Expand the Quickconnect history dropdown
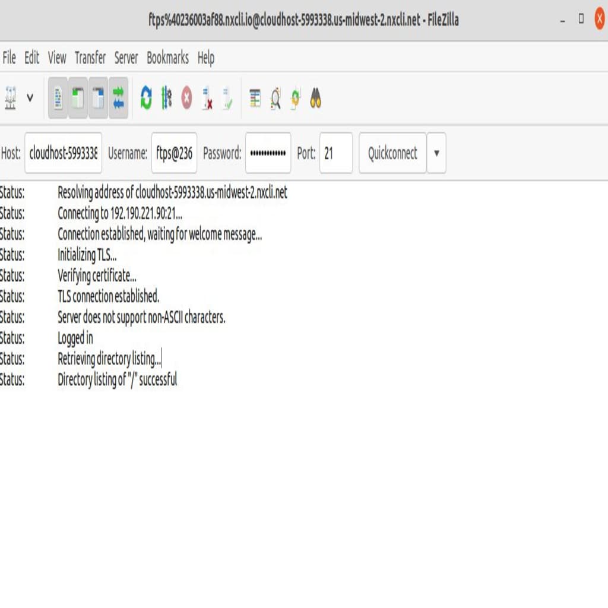Image resolution: width=608 pixels, height=608 pixels. 436,153
